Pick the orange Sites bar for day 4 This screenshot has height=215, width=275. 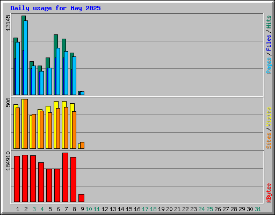[x=42, y=130]
